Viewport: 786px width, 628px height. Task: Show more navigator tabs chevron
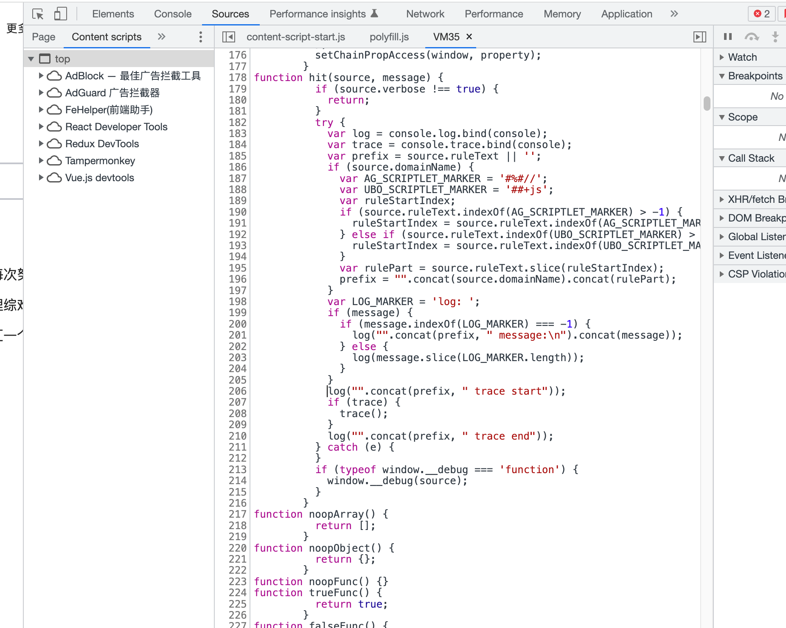[161, 37]
